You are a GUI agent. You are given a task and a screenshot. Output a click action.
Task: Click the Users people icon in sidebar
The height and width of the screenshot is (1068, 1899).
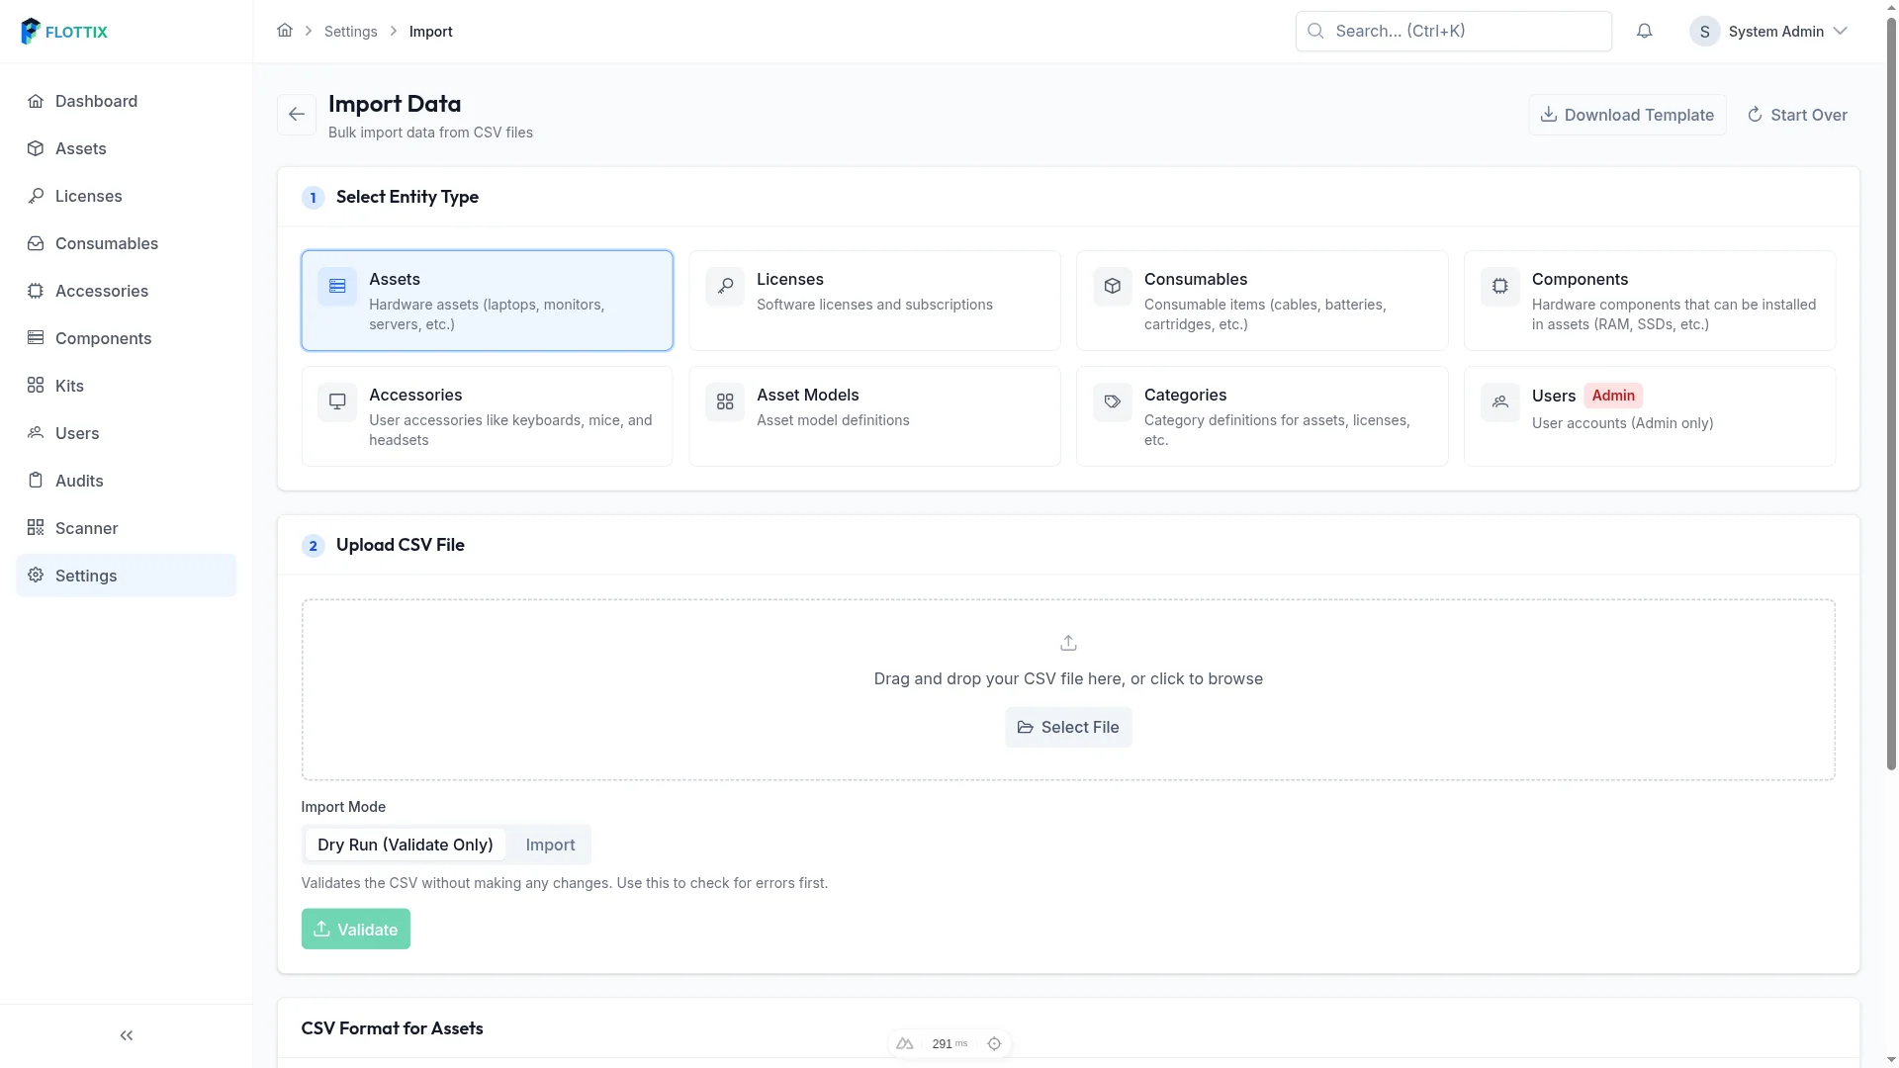[36, 433]
